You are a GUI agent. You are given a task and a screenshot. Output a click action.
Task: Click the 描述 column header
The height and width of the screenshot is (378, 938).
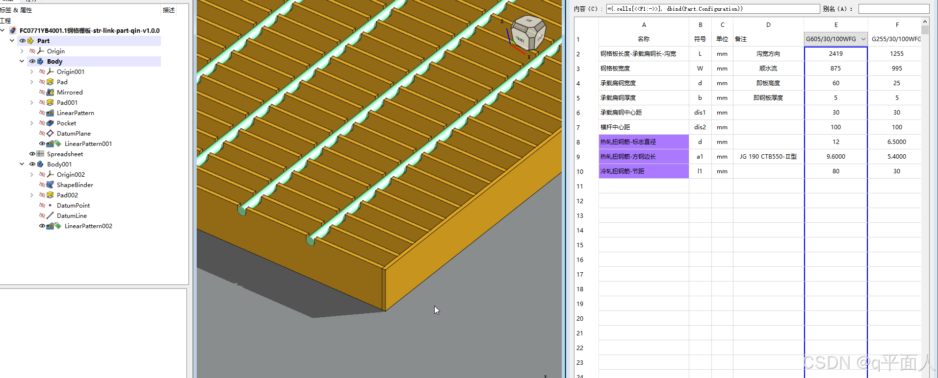pyautogui.click(x=169, y=10)
